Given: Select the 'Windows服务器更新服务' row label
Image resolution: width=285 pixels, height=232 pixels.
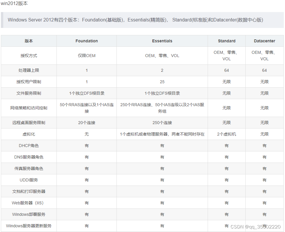Looking at the screenshot, I should [29, 226].
